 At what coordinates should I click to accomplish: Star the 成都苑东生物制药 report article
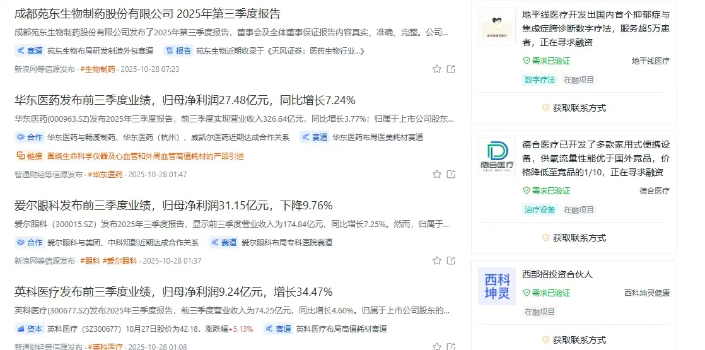(436, 69)
